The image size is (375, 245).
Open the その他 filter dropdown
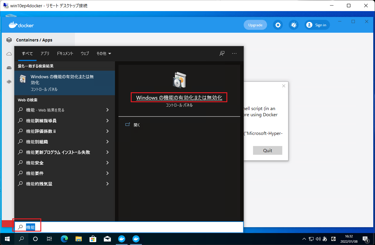(104, 53)
